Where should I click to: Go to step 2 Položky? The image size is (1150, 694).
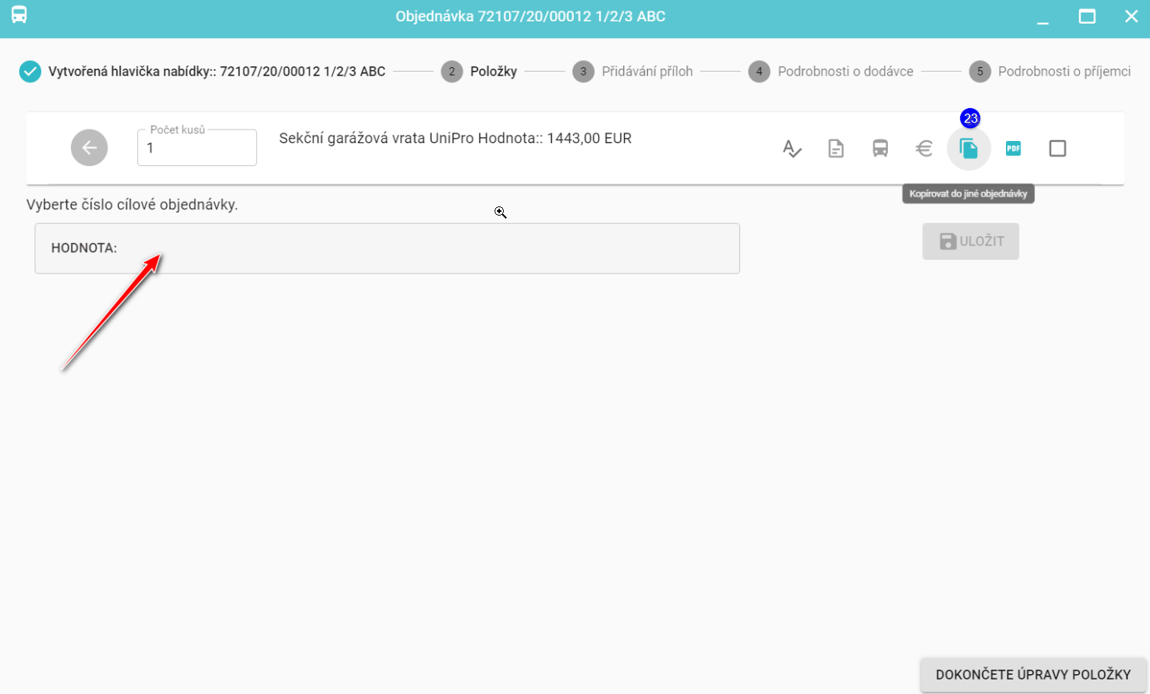[479, 72]
